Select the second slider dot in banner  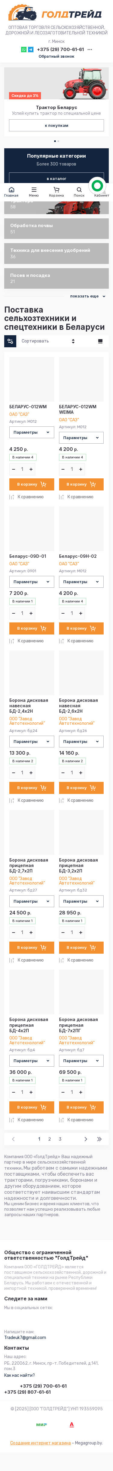pyautogui.click(x=58, y=141)
